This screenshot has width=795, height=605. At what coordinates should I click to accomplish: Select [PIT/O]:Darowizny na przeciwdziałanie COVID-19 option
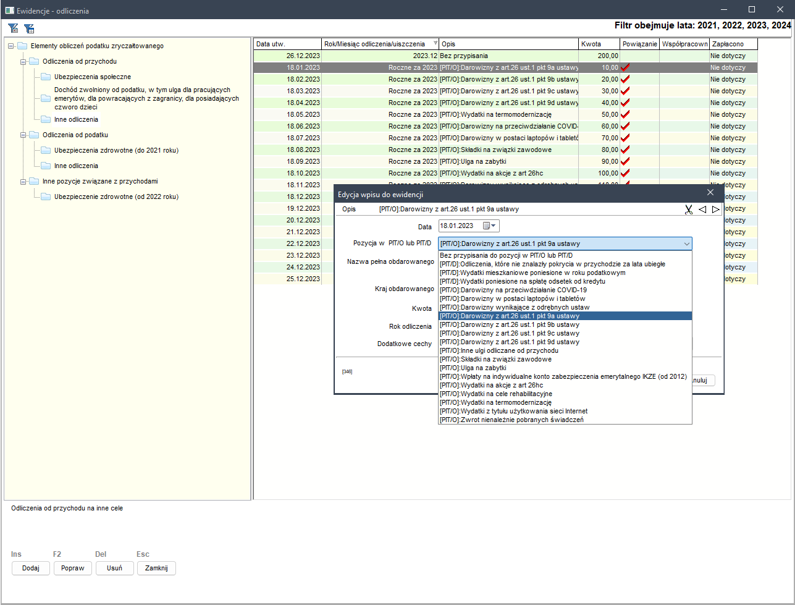coord(565,290)
